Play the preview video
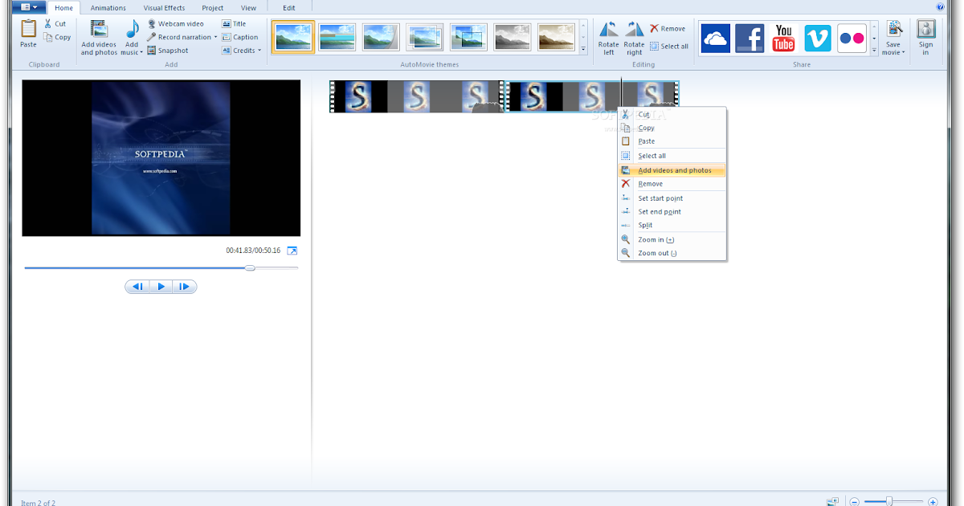 (161, 287)
